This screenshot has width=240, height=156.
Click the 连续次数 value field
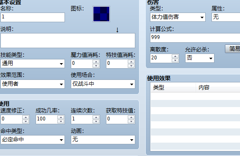82,119
